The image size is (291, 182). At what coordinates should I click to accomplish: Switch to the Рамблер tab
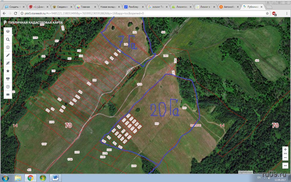134,7
